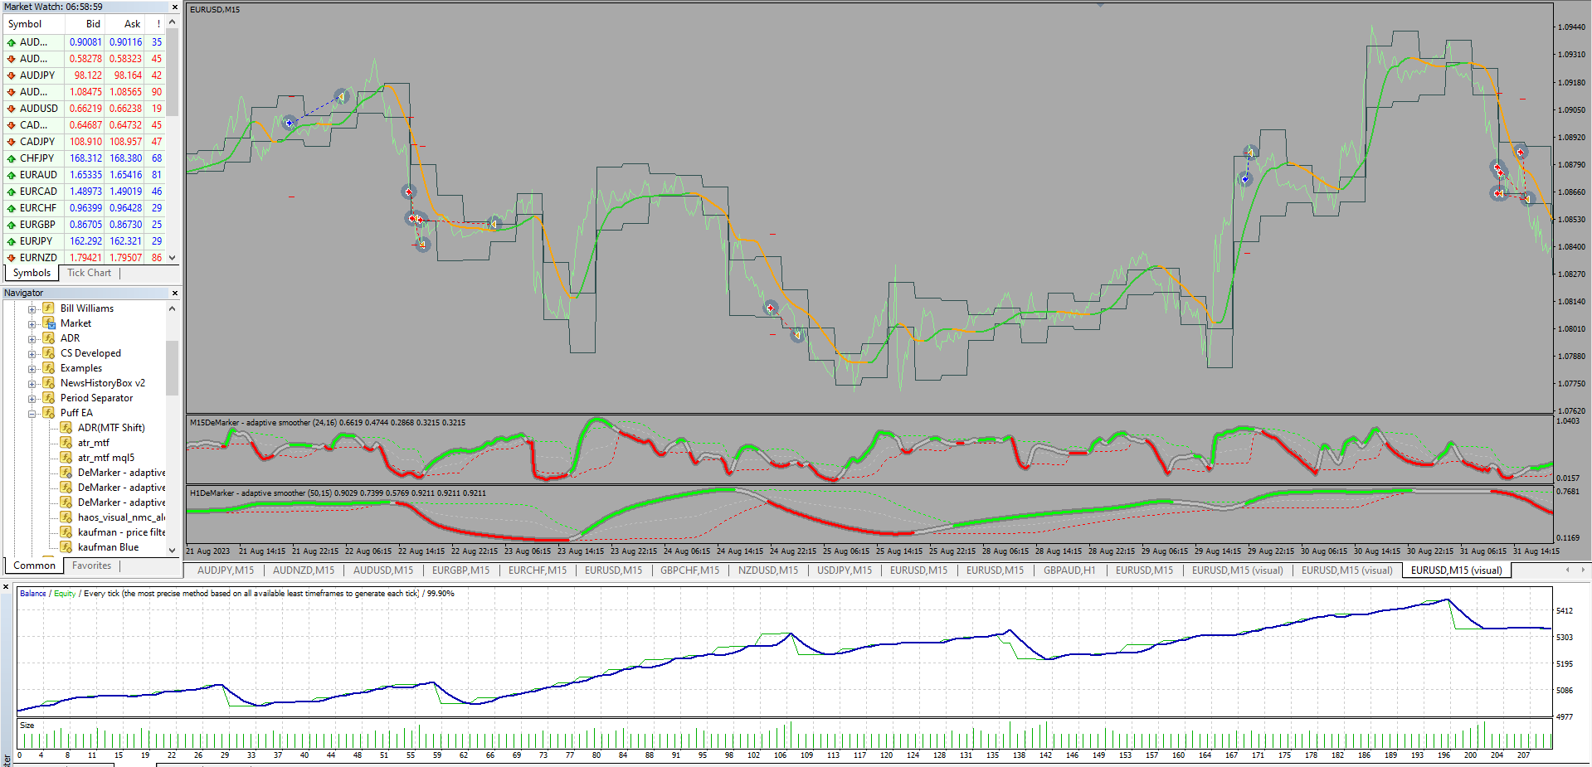Viewport: 1592px width, 767px height.
Task: Open the NZDUSD,M15 chart tab
Action: (768, 570)
